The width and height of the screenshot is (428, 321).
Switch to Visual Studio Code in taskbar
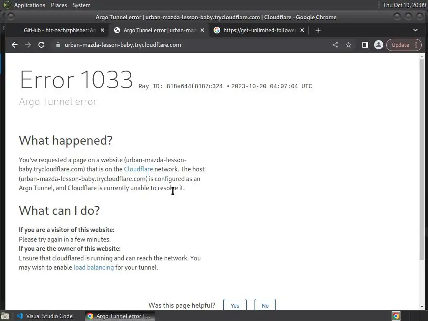pyautogui.click(x=45, y=316)
